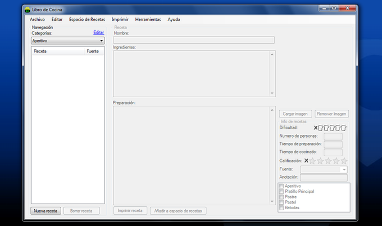Click the Anotación field
This screenshot has height=226, width=382.
pyautogui.click(x=324, y=178)
